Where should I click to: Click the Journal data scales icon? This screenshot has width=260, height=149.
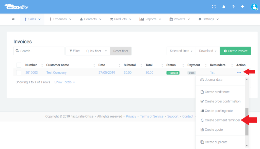pos(202,80)
